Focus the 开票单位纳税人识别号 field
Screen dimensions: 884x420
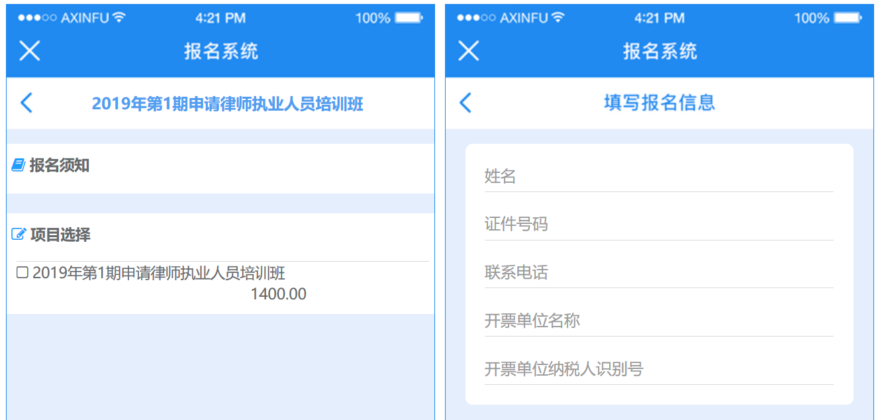(658, 369)
